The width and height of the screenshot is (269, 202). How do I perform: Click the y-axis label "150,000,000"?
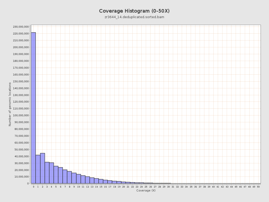[x=21, y=82]
